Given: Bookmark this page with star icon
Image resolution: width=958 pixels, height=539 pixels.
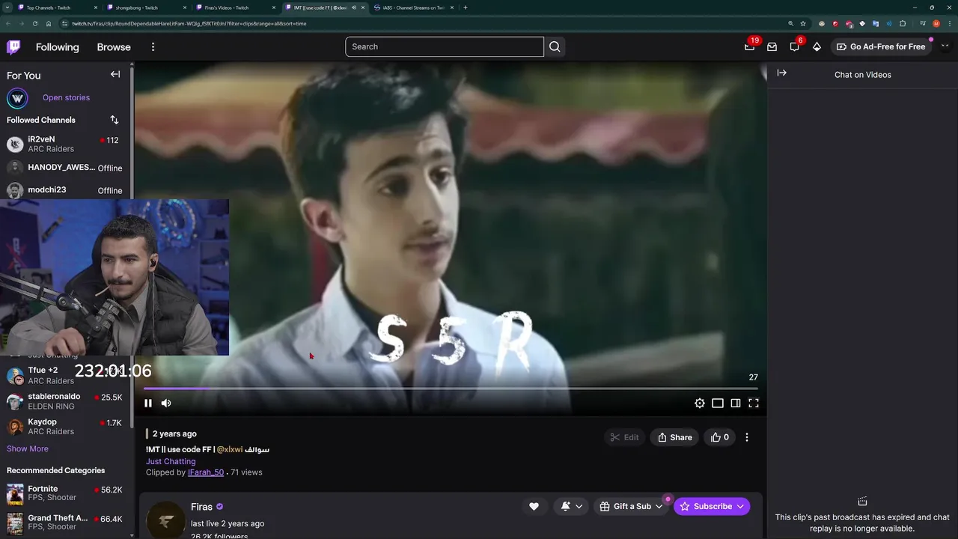Looking at the screenshot, I should tap(803, 23).
